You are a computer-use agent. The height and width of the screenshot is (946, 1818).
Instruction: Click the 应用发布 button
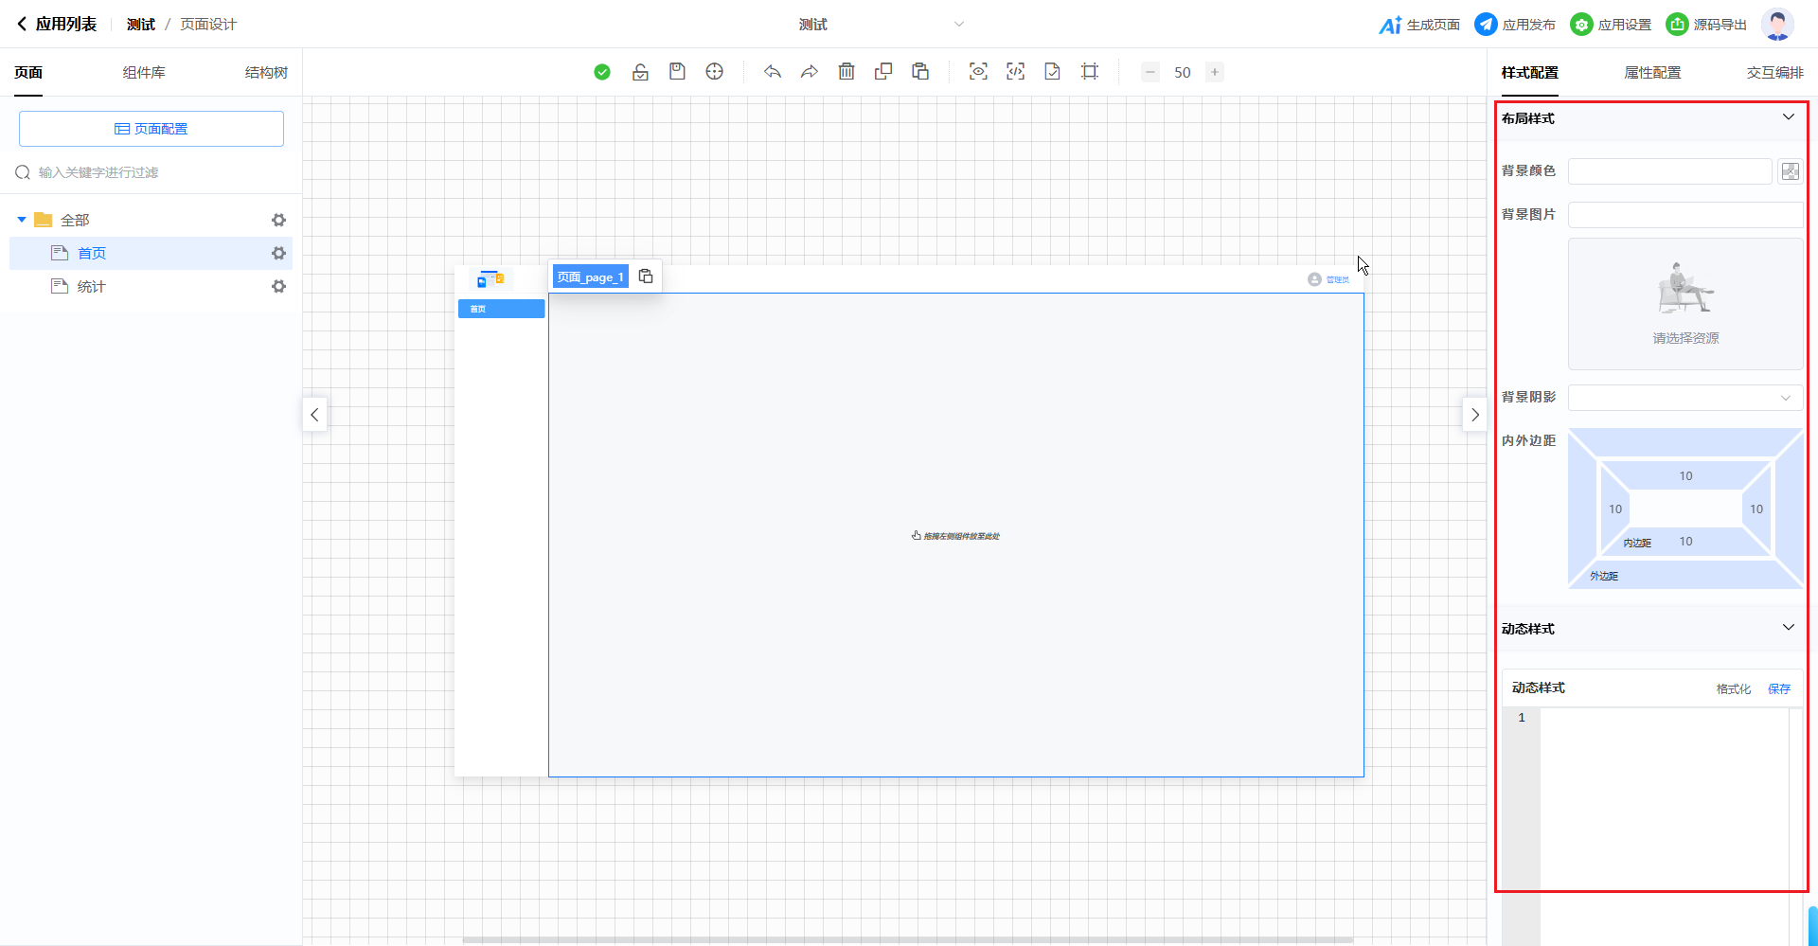click(x=1515, y=25)
